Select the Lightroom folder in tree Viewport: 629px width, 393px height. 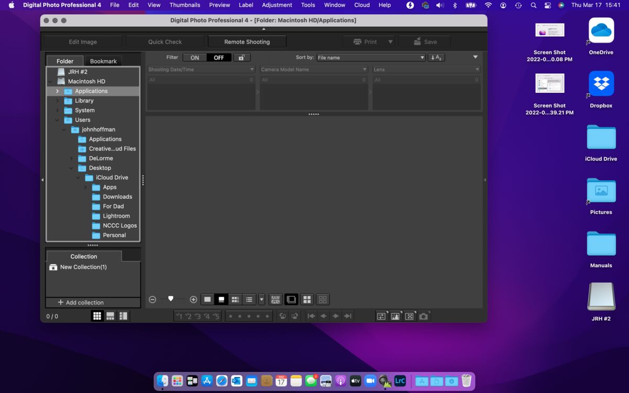click(116, 216)
